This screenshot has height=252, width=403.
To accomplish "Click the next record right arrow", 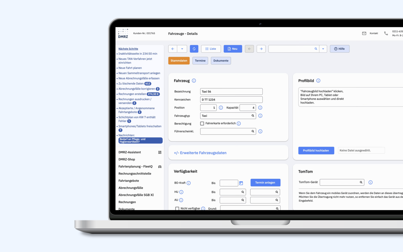I will (x=261, y=49).
